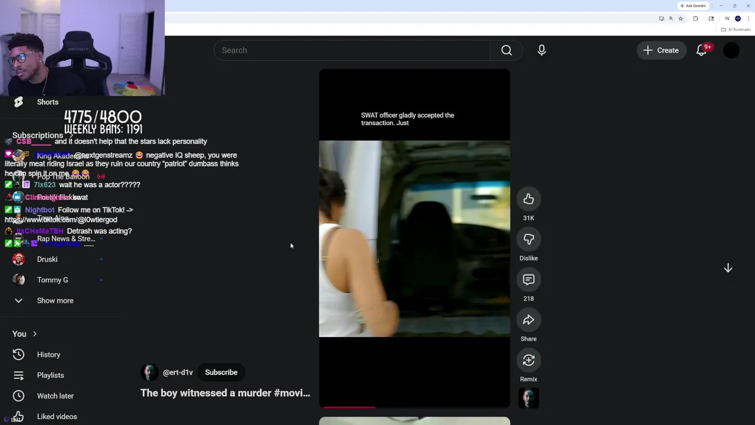The width and height of the screenshot is (755, 425).
Task: Click the Druski channel avatar
Action: tap(18, 259)
